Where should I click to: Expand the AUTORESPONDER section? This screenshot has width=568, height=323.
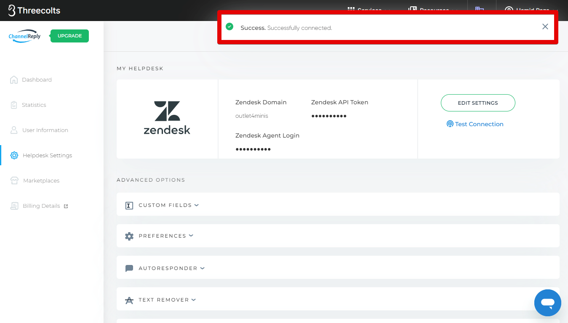pos(338,267)
